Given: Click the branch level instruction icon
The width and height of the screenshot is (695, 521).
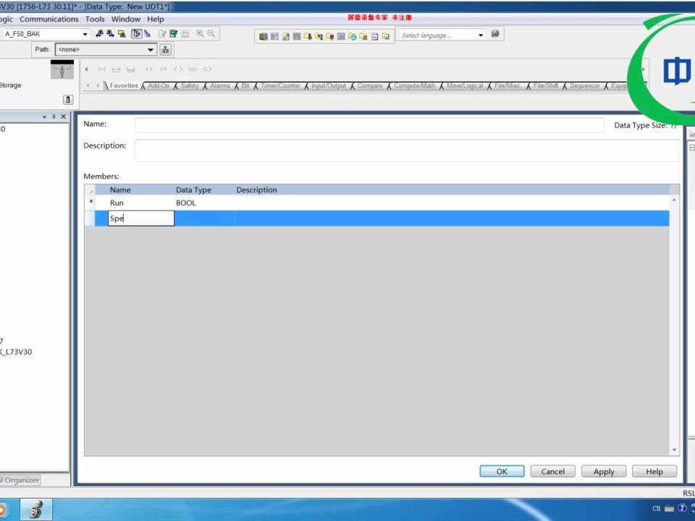Looking at the screenshot, I should click(131, 69).
